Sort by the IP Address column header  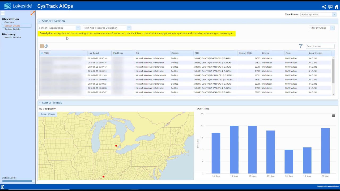(123, 53)
